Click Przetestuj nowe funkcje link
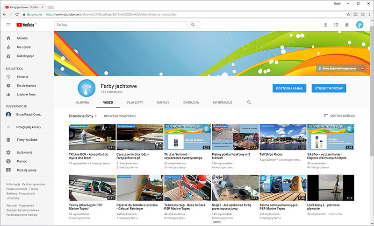Image resolution: width=374 pixels, height=226 pixels. pos(22,215)
